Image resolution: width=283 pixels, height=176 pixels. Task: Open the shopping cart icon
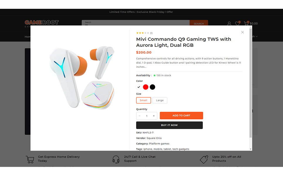click(x=246, y=23)
